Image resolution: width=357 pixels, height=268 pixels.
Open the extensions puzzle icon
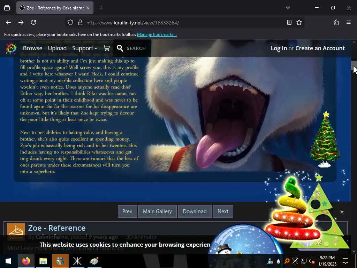[x=336, y=22]
